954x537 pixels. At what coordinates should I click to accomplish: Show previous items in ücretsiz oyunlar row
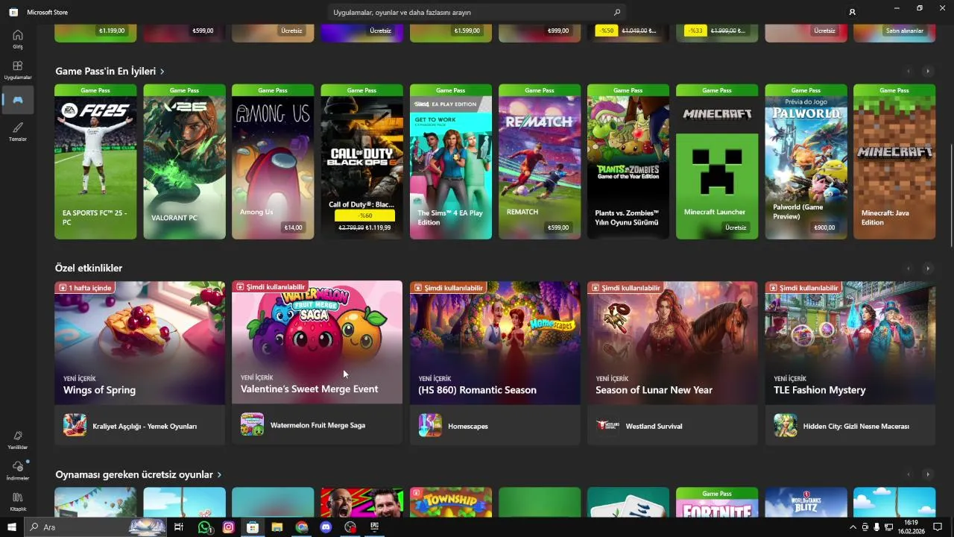click(x=909, y=474)
